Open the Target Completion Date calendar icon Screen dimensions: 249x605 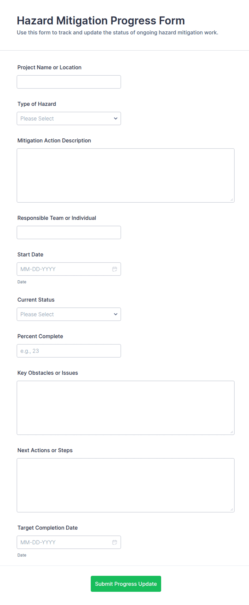[115, 542]
